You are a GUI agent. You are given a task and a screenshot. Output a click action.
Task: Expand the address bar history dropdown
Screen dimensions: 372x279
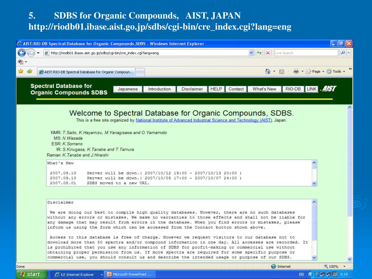pos(251,53)
